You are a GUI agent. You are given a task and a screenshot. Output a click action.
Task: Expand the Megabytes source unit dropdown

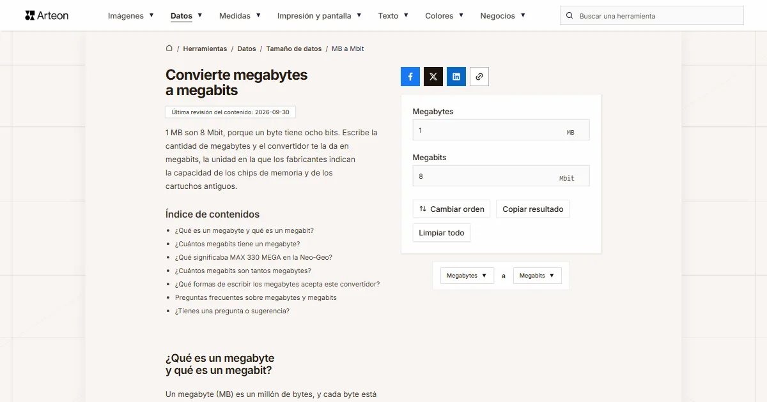(467, 276)
